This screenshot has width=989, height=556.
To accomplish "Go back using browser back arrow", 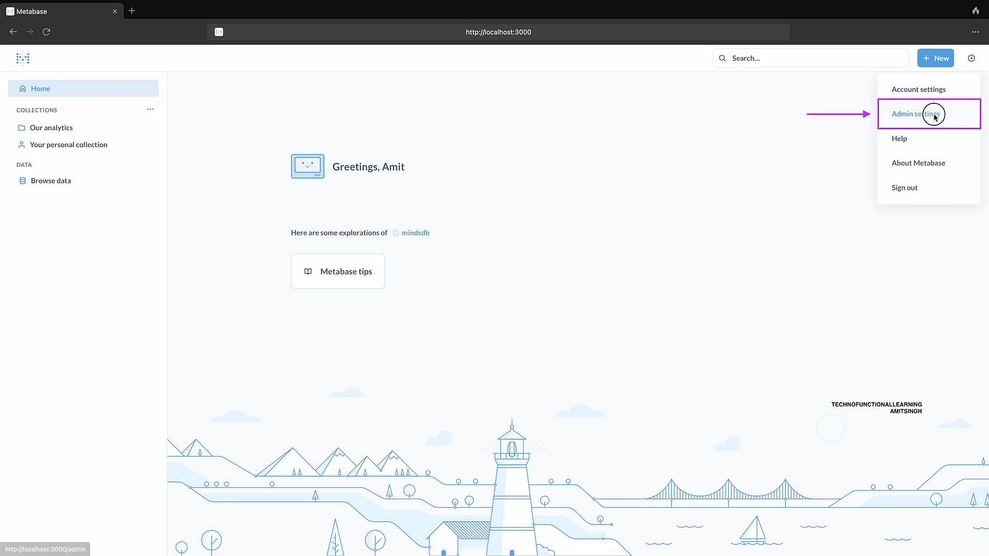I will tap(13, 32).
